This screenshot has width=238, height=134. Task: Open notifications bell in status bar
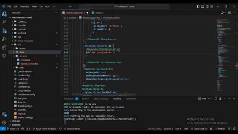pyautogui.click(x=234, y=129)
